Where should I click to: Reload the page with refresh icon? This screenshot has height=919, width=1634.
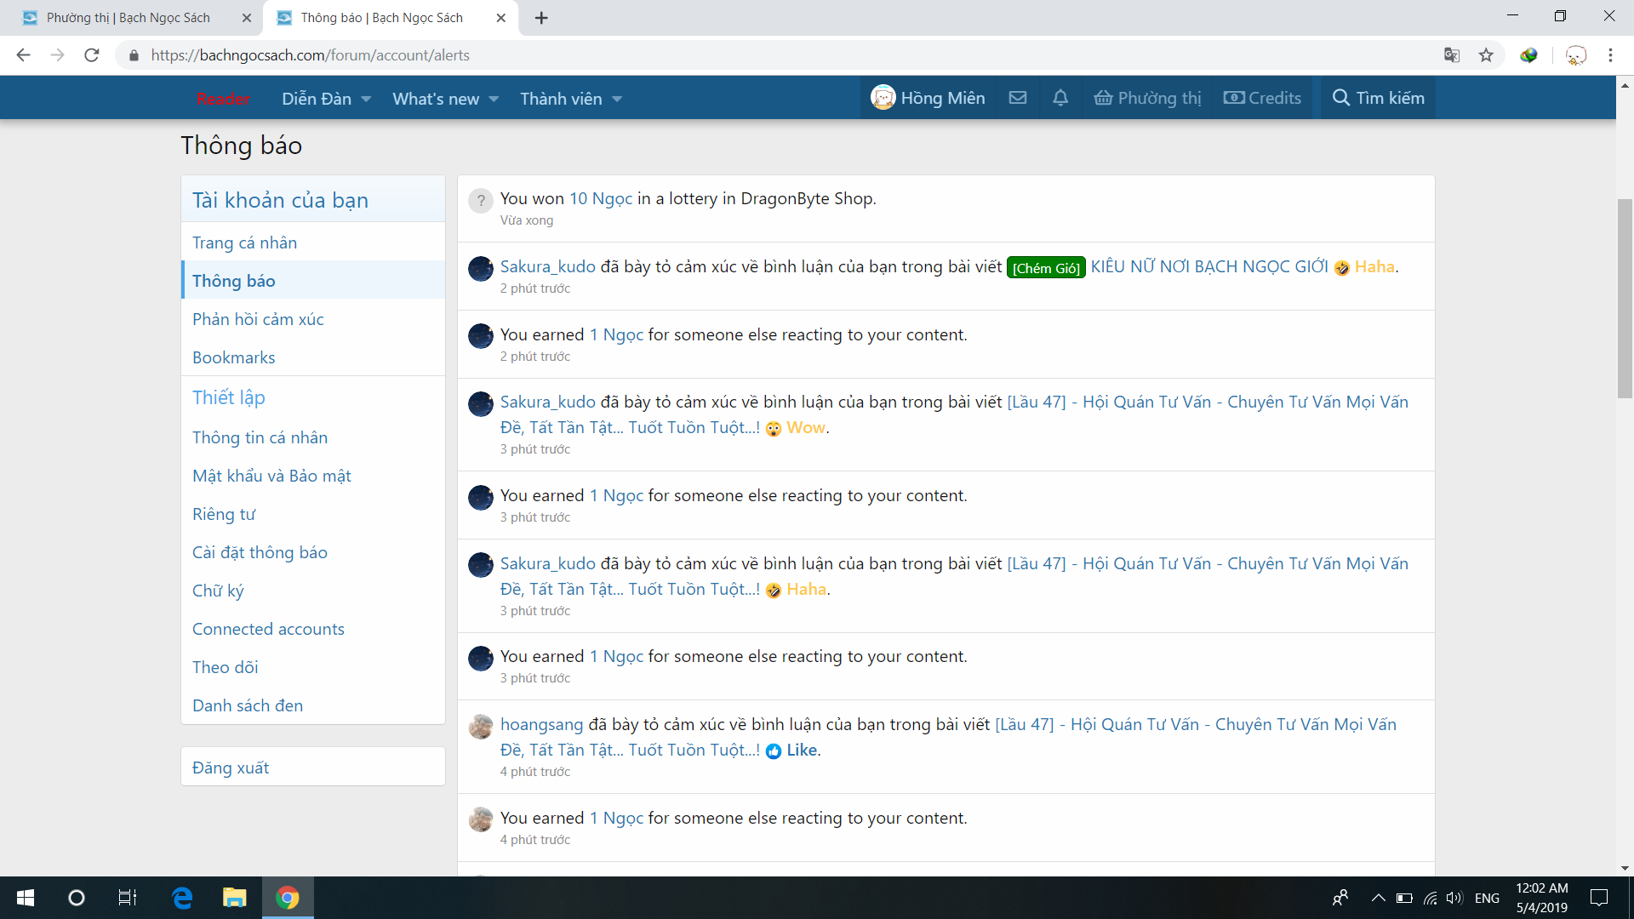coord(92,55)
